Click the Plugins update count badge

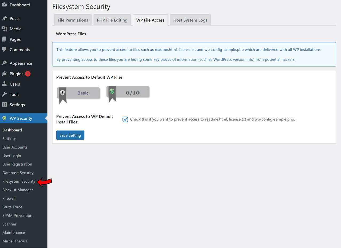[28, 74]
